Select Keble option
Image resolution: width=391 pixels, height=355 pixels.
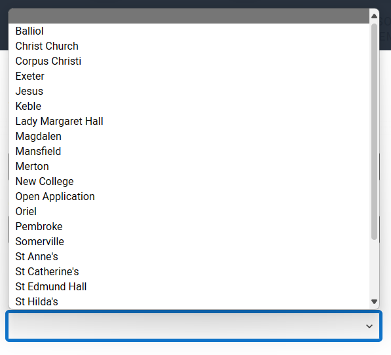pyautogui.click(x=189, y=107)
